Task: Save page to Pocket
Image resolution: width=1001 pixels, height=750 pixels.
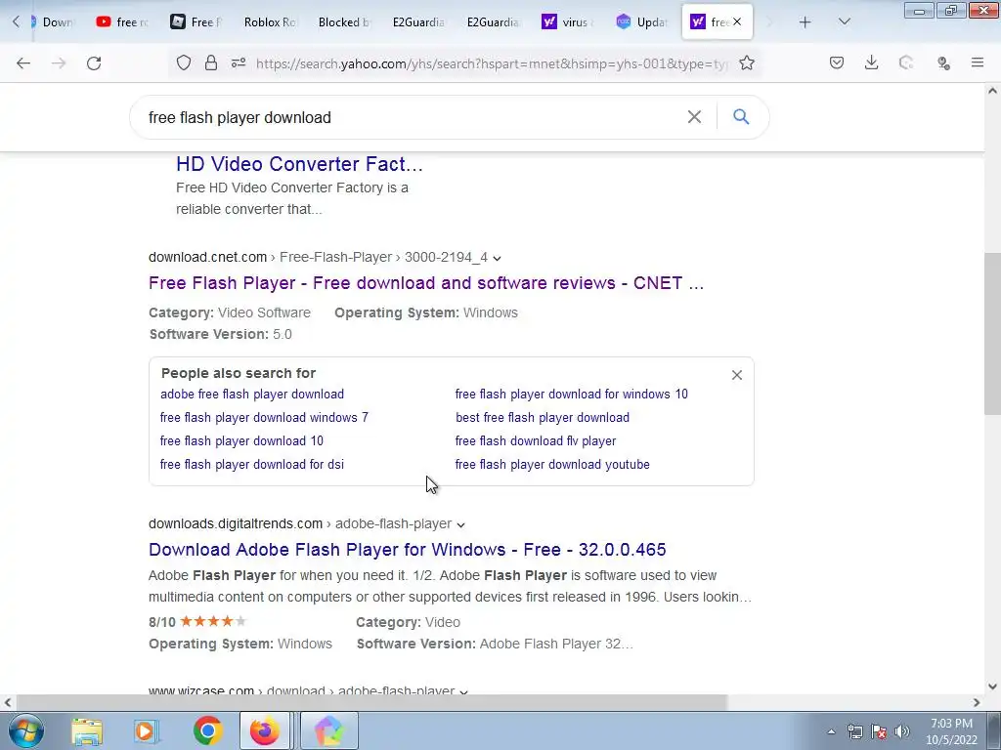Action: (x=837, y=62)
